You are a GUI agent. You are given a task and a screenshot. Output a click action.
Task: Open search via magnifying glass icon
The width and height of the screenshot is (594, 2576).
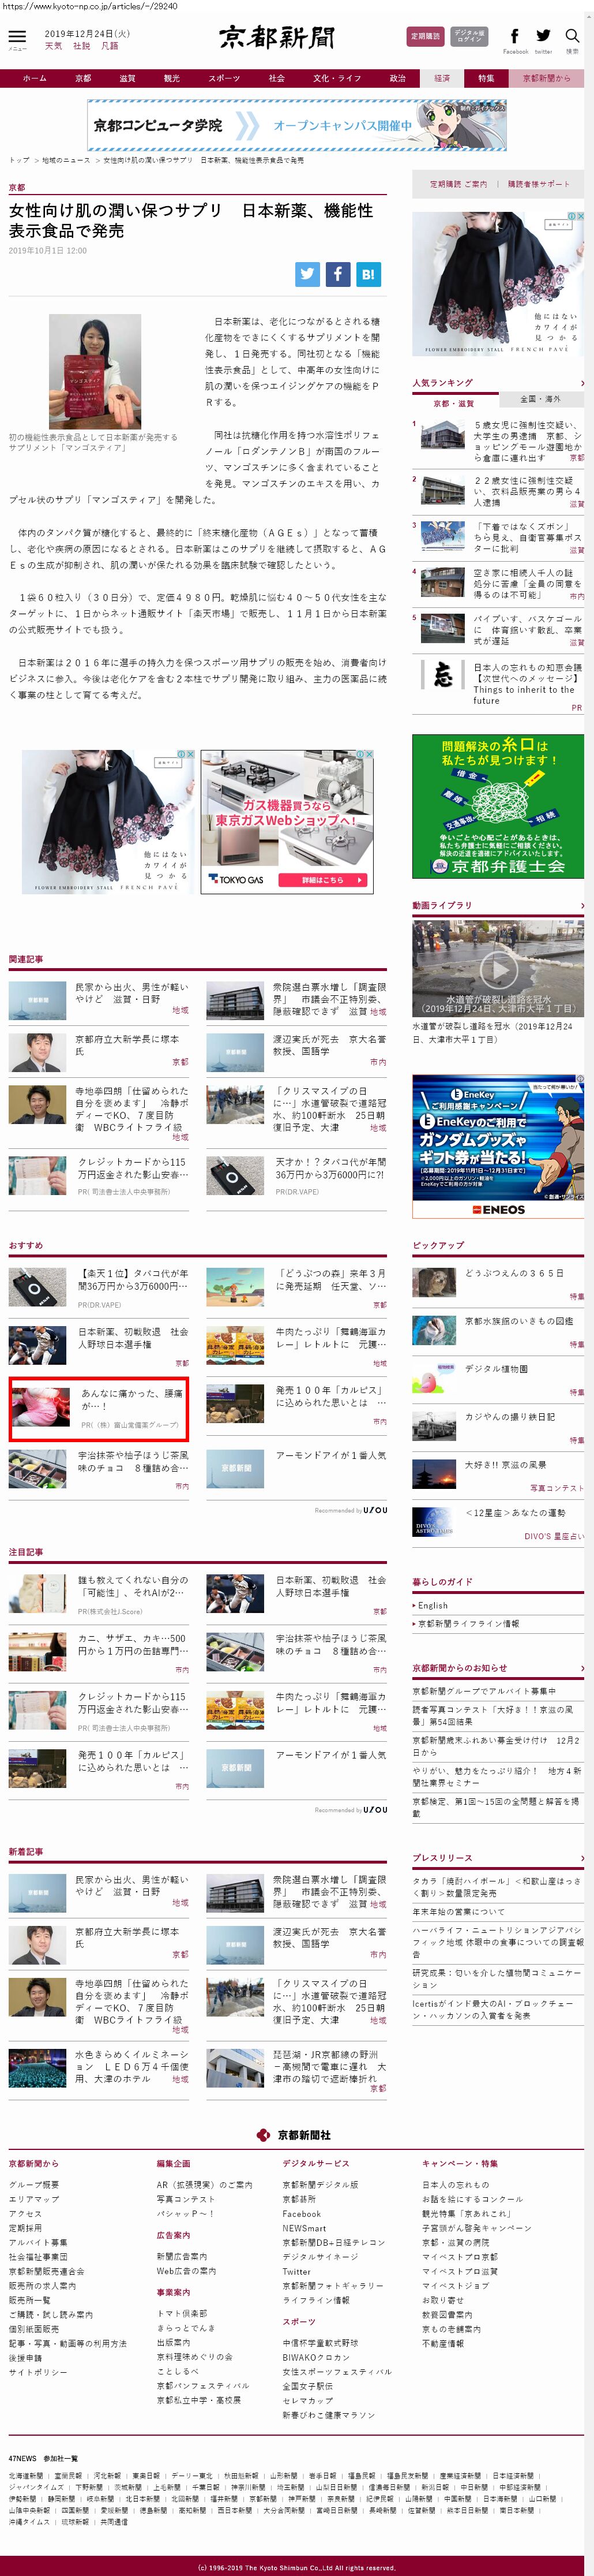[x=572, y=37]
